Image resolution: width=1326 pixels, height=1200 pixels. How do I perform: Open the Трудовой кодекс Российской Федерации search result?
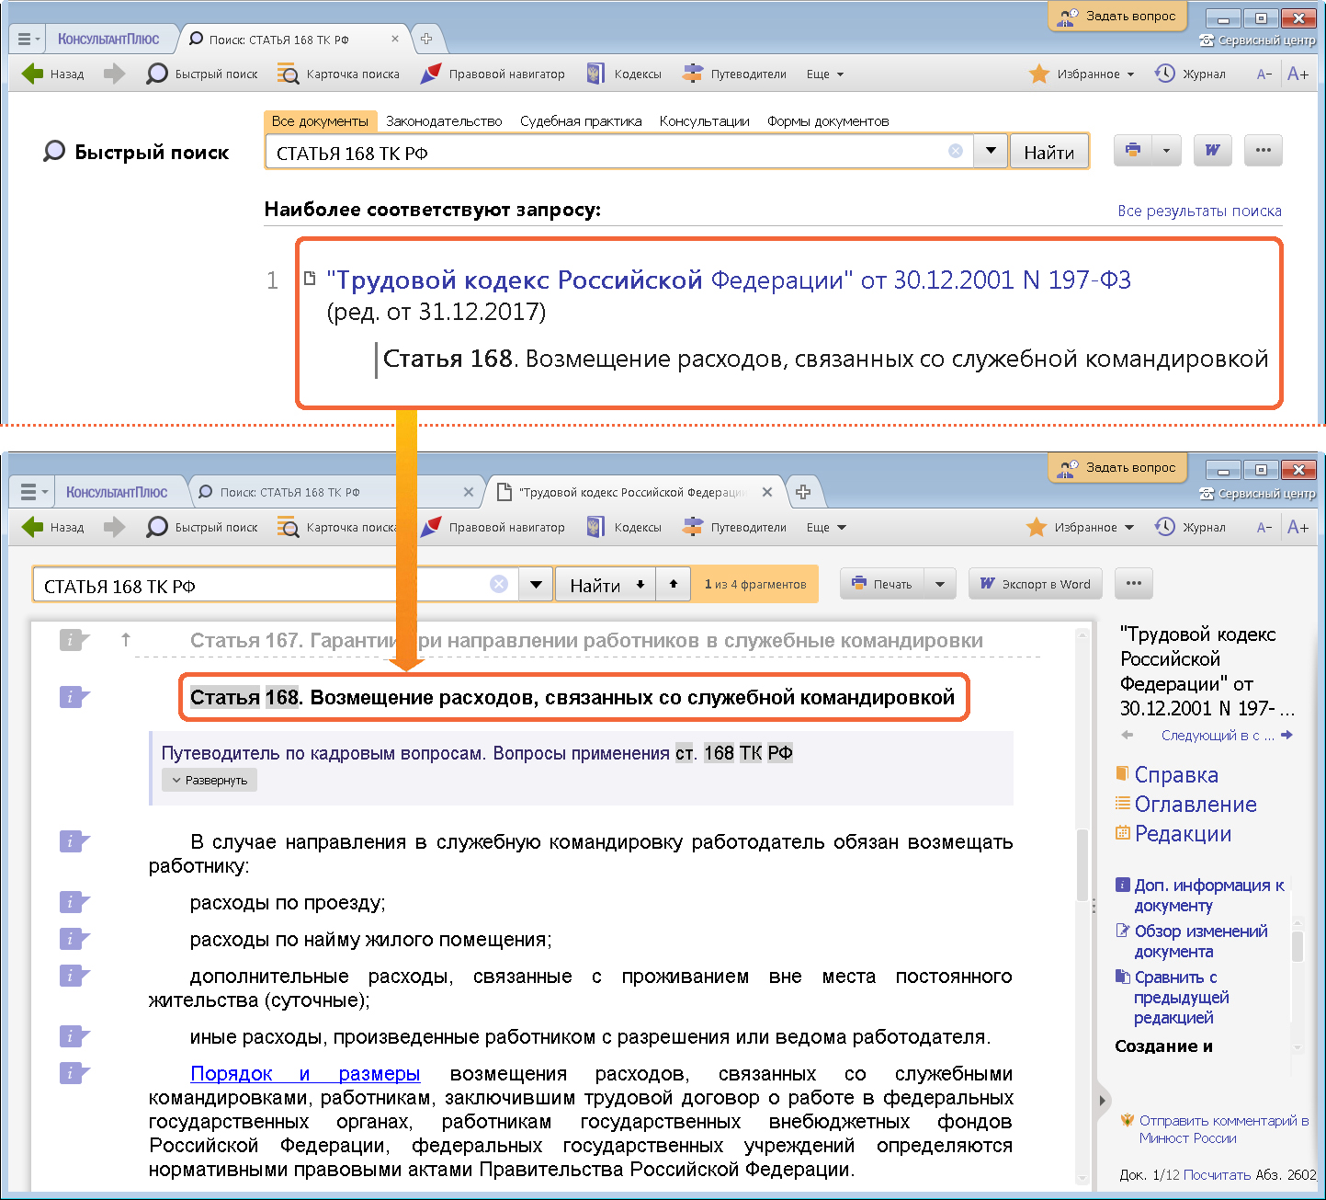[729, 280]
